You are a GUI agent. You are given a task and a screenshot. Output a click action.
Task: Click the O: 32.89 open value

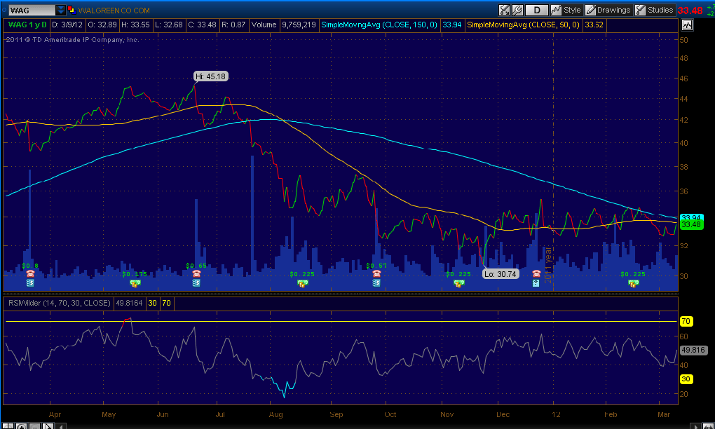tap(102, 25)
